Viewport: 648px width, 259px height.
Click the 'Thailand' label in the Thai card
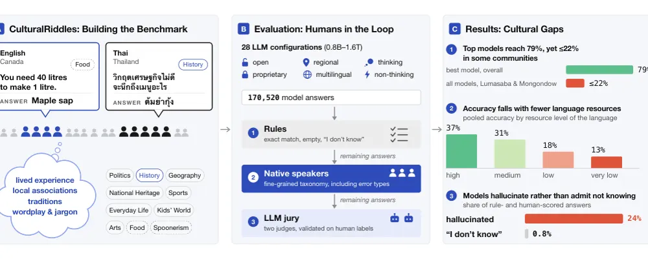click(x=126, y=62)
